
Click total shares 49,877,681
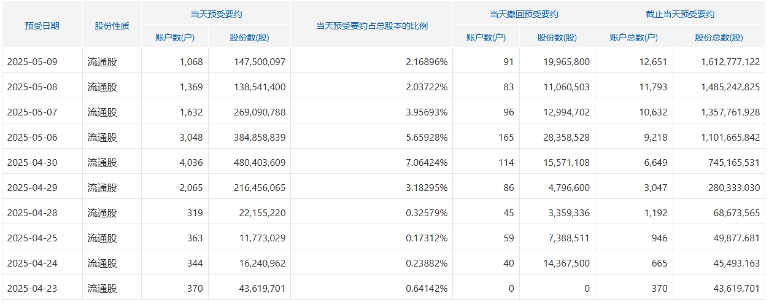[x=737, y=238]
